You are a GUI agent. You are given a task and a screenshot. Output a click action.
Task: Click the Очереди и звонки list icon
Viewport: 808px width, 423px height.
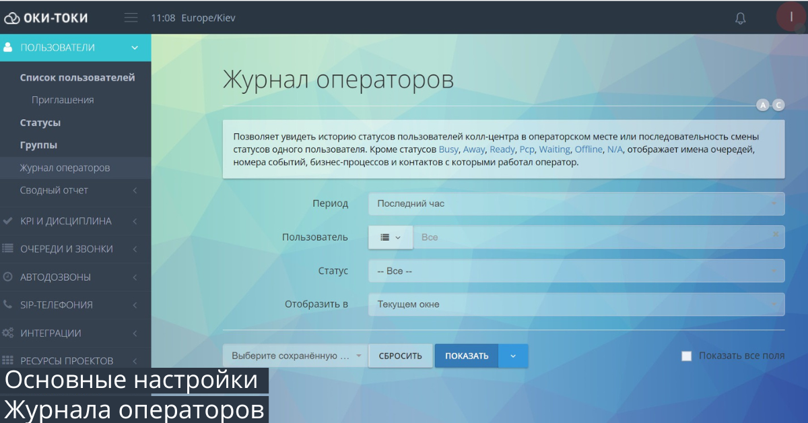pyautogui.click(x=8, y=249)
